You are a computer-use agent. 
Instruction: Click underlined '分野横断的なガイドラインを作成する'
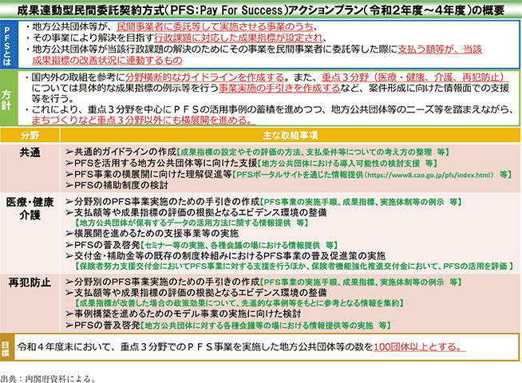(x=204, y=77)
